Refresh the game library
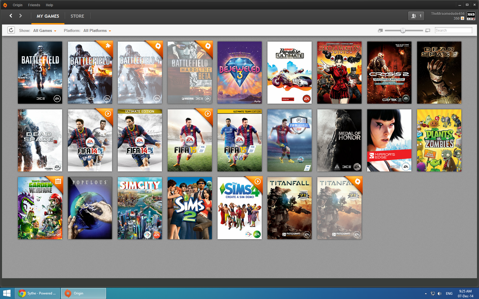Image resolution: width=479 pixels, height=299 pixels. [x=11, y=30]
